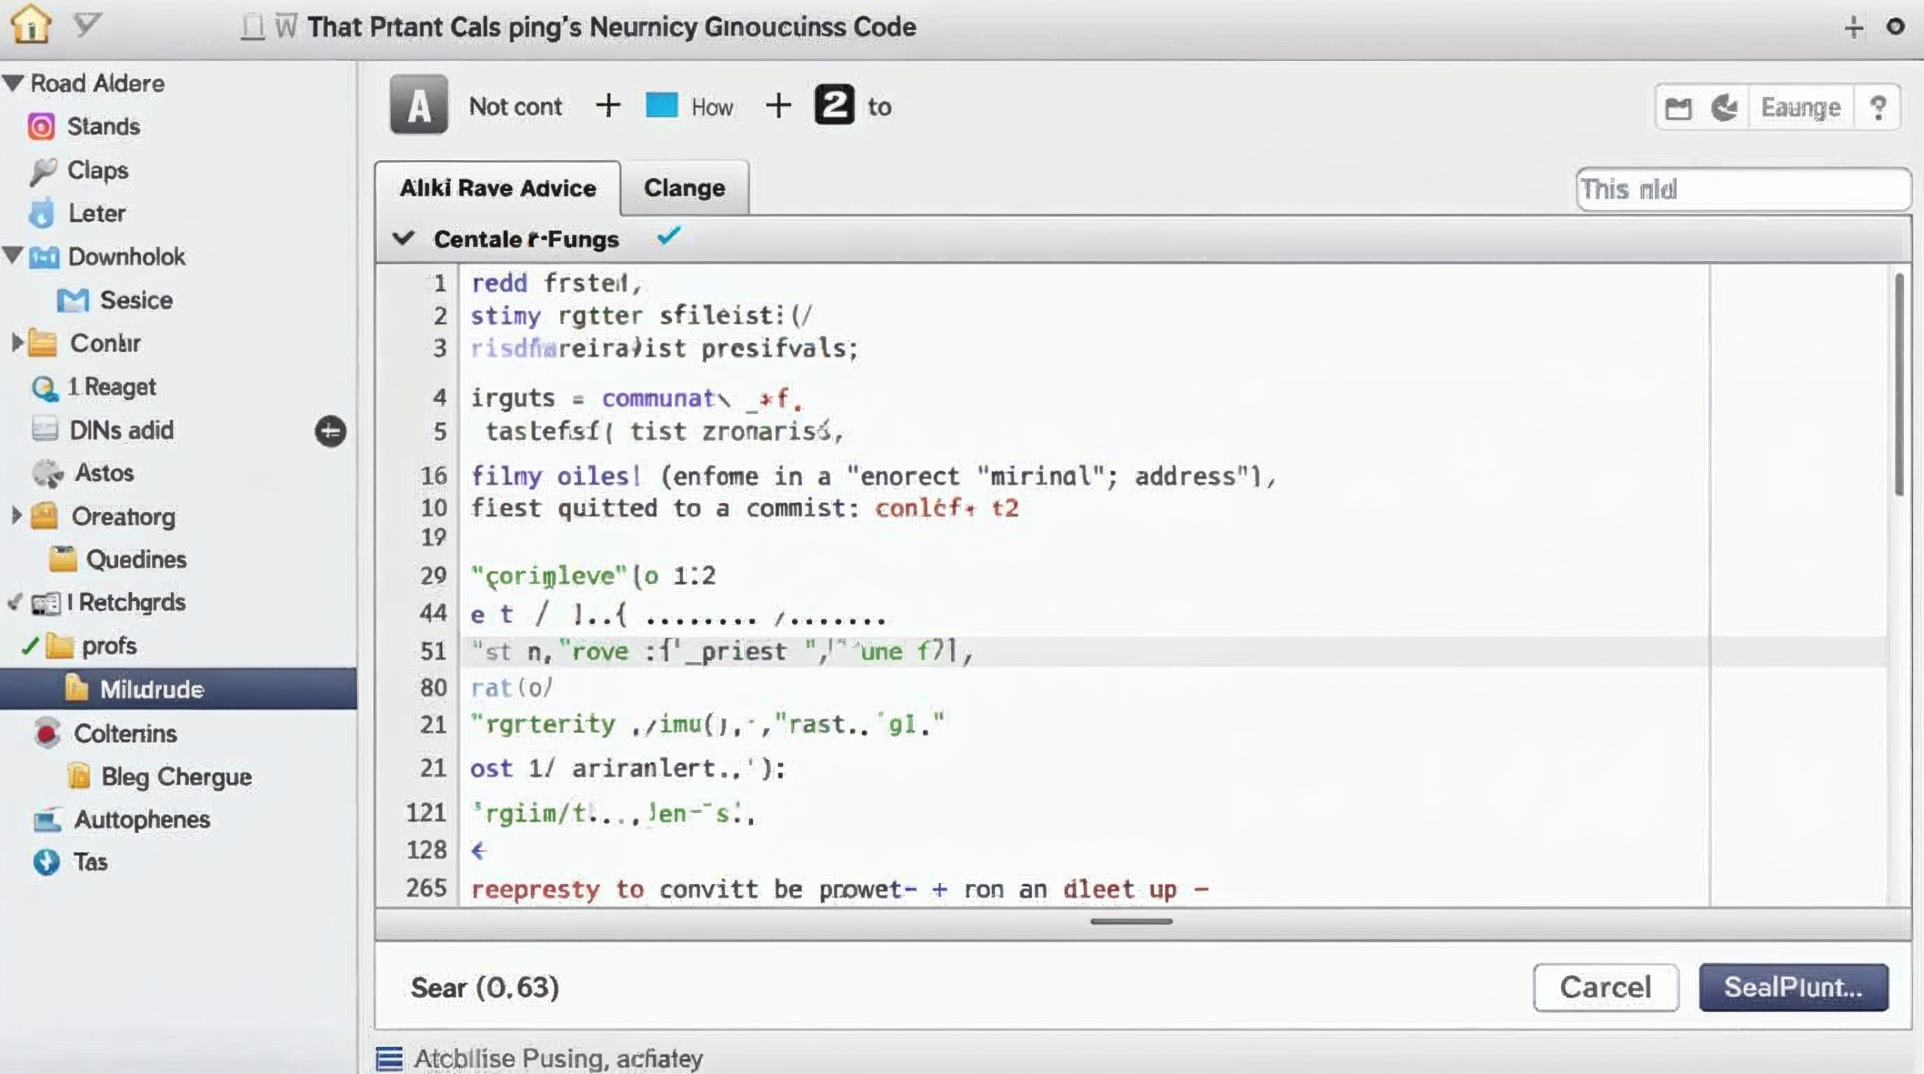Image resolution: width=1924 pixels, height=1074 pixels.
Task: Expand the Oreatıorg folder node
Action: (x=17, y=516)
